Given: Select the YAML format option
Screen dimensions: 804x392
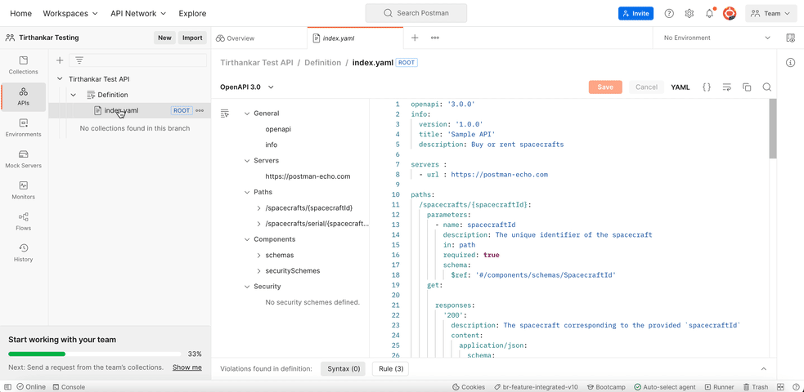Looking at the screenshot, I should [680, 87].
